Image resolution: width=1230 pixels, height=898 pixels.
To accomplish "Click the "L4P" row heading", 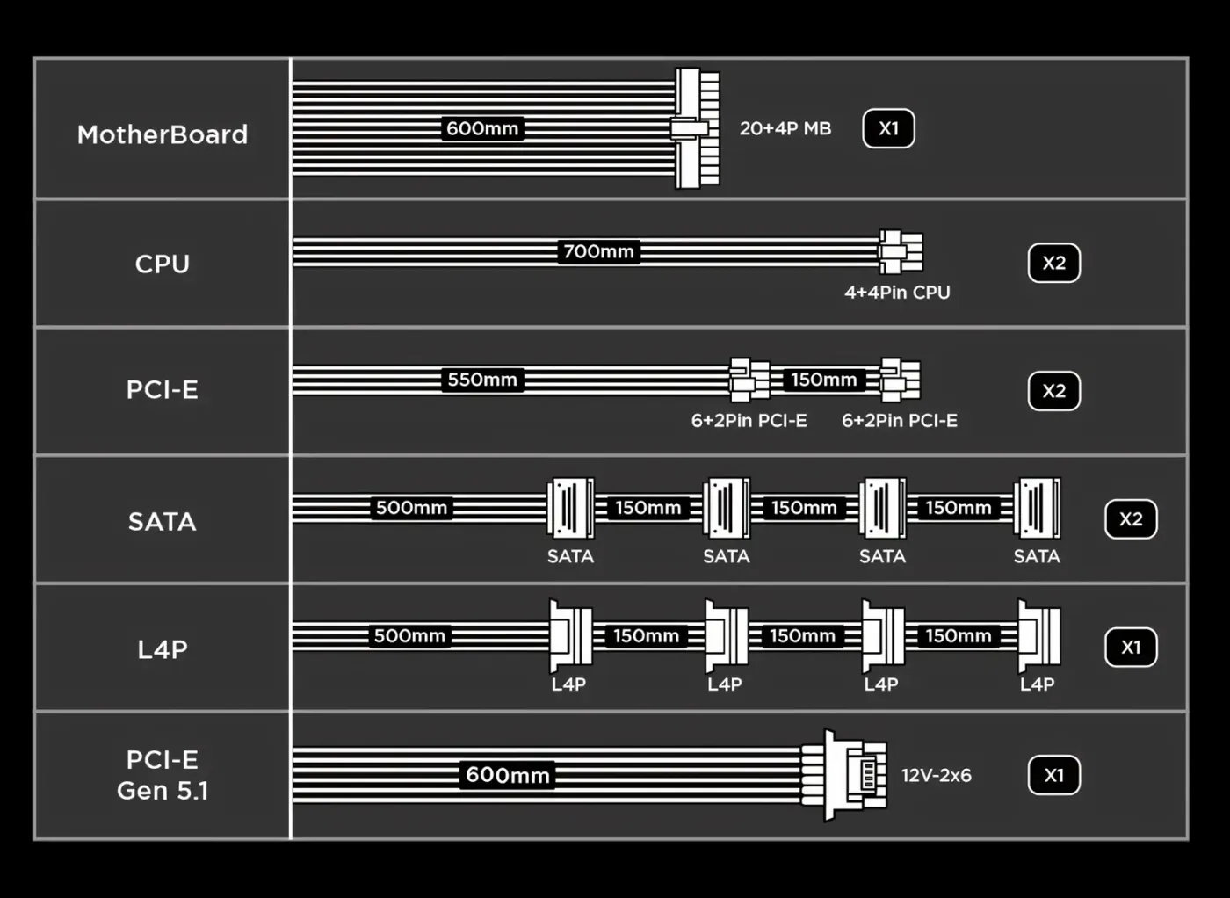I will pyautogui.click(x=163, y=649).
